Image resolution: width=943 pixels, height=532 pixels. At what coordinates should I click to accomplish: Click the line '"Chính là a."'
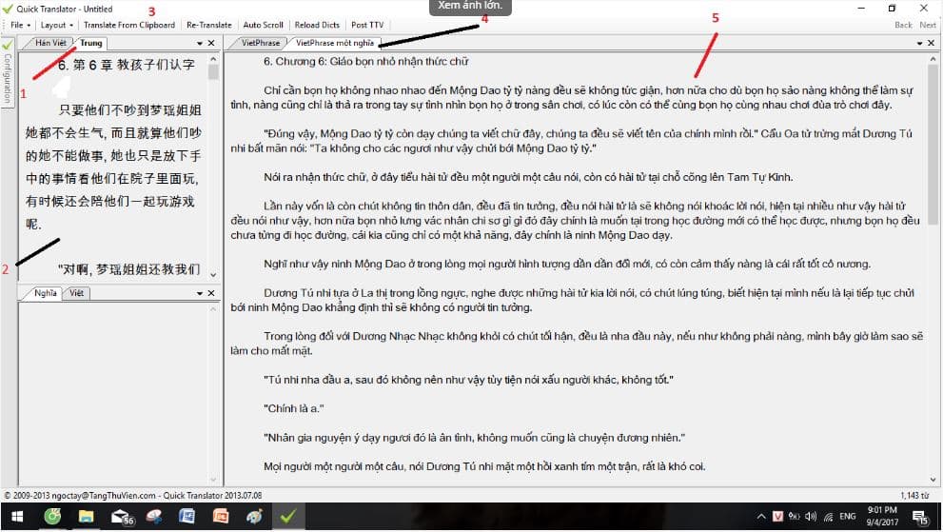click(293, 408)
